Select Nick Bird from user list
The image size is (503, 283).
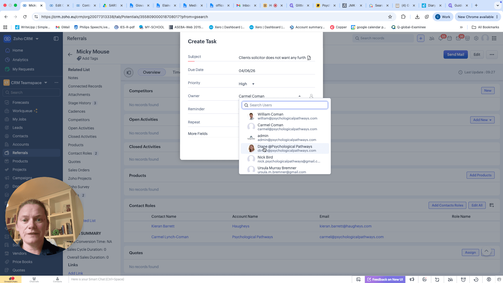285,159
